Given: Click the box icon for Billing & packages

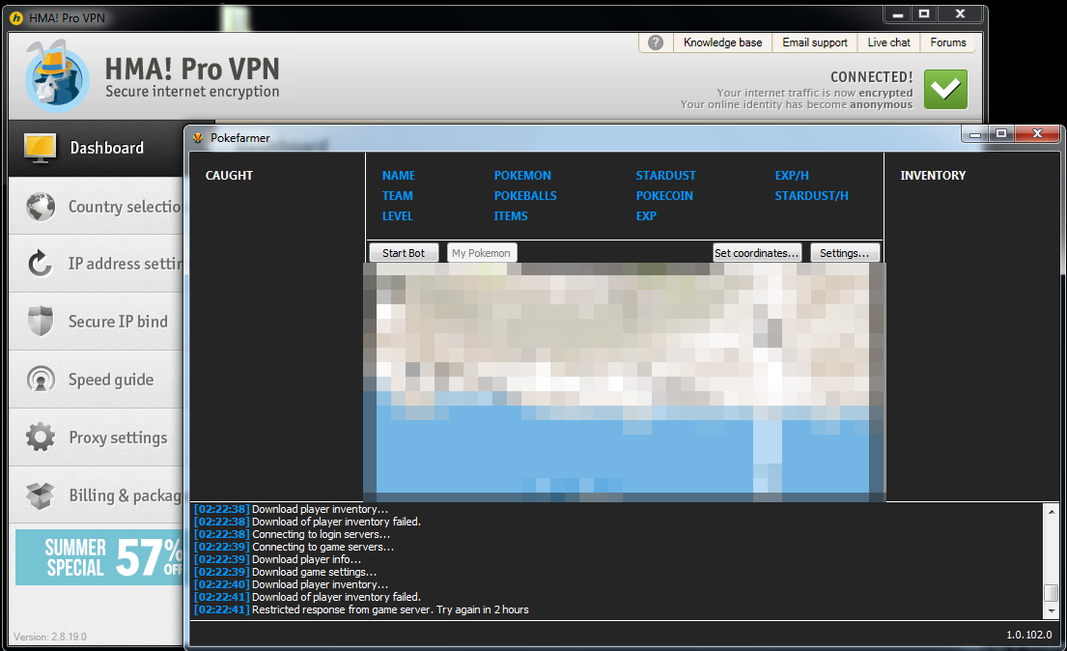Looking at the screenshot, I should [41, 495].
